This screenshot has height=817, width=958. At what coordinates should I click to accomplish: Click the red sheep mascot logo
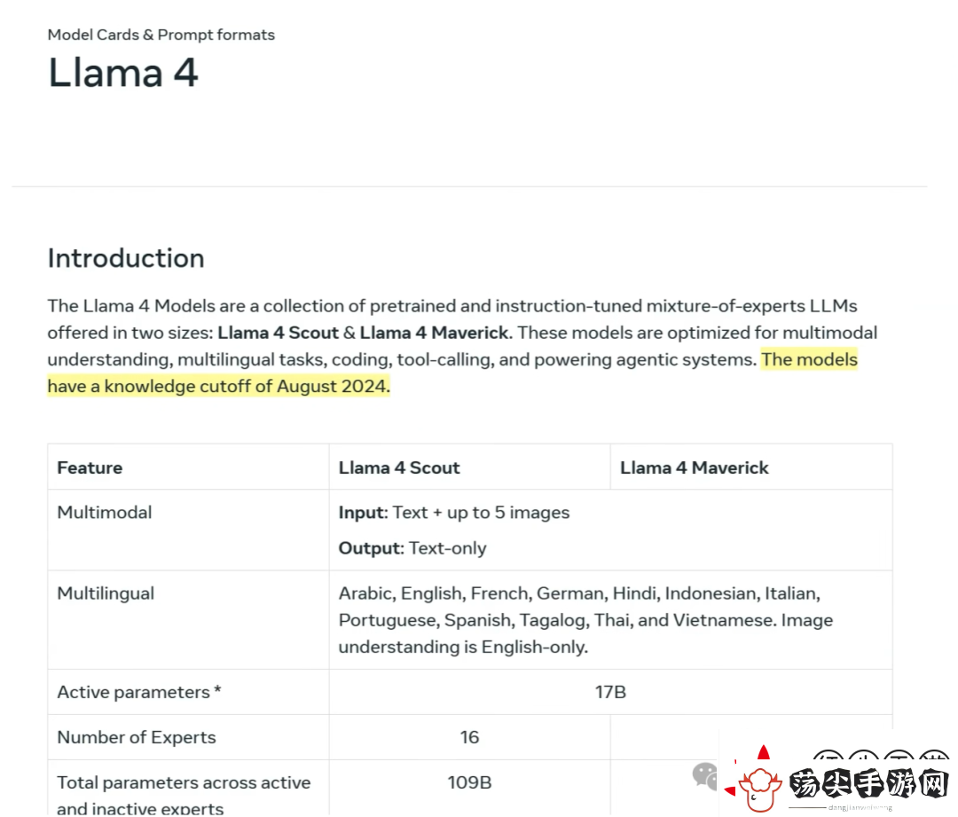[x=759, y=789]
